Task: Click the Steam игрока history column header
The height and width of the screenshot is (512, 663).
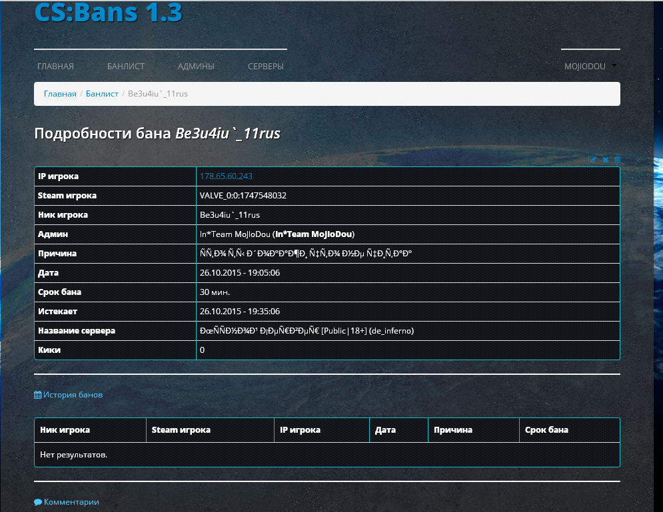Action: click(181, 430)
